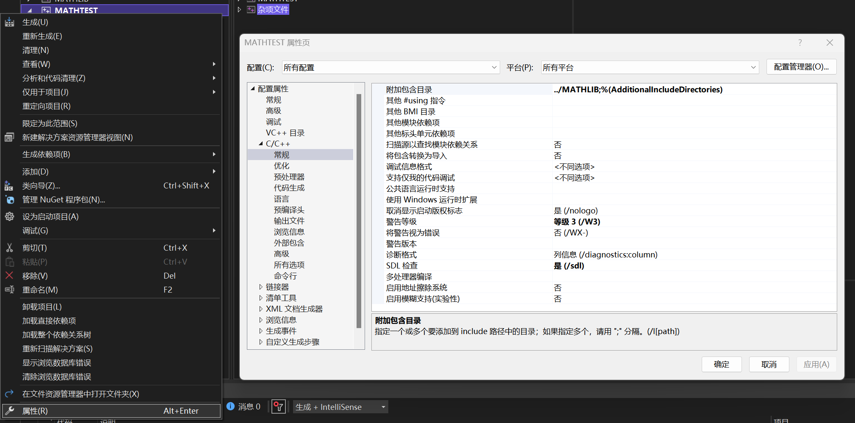Click the 调试信息格式 property row

click(x=604, y=166)
